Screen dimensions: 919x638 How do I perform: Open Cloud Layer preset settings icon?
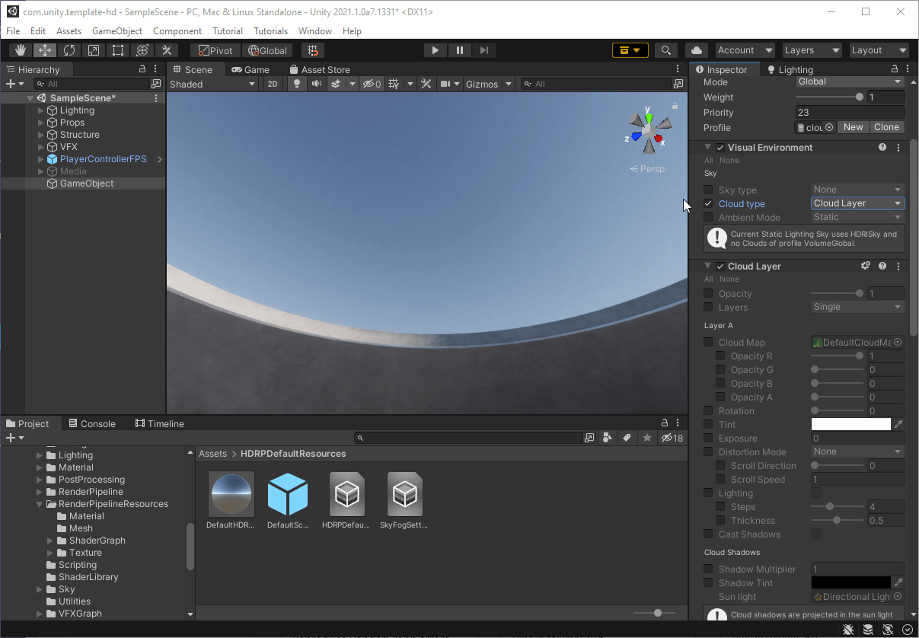(866, 266)
